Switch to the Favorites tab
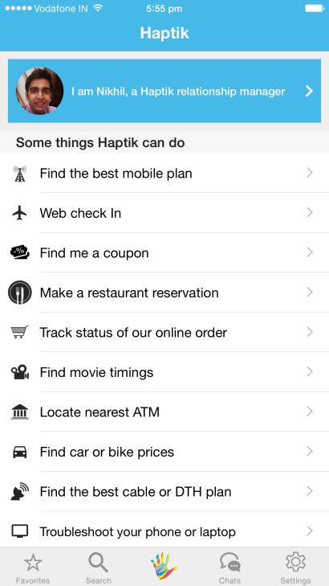Viewport: 329px width, 586px height. coord(33,569)
